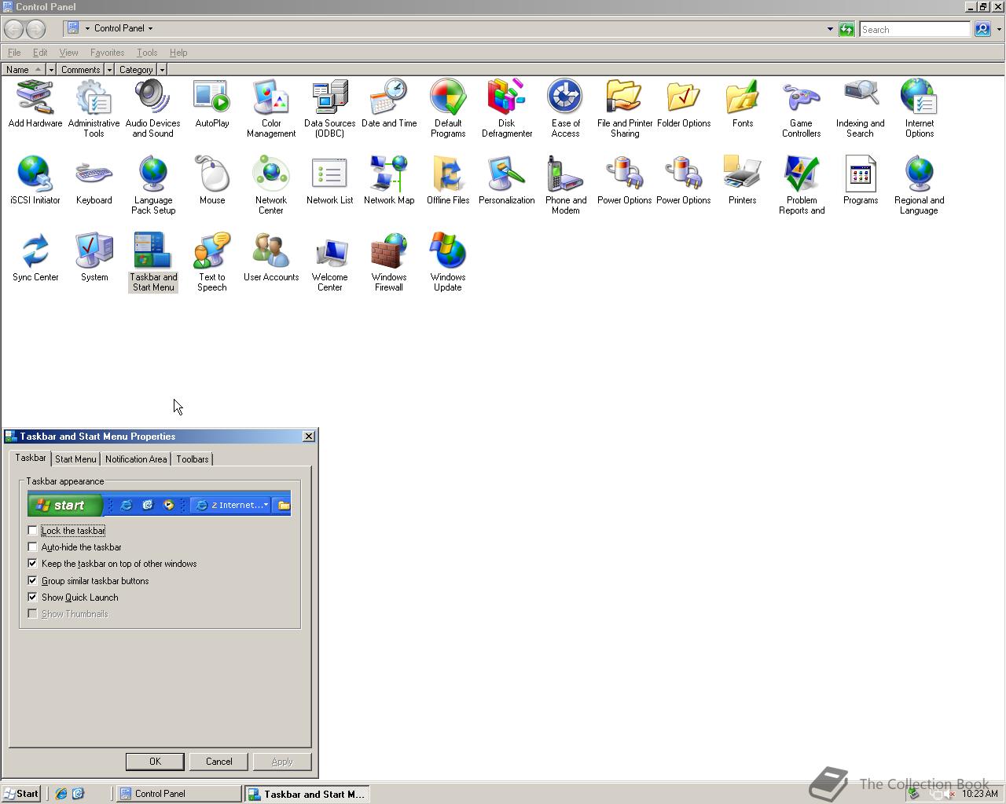This screenshot has height=804, width=1006.
Task: Open the Add Hardware applet
Action: [x=35, y=104]
